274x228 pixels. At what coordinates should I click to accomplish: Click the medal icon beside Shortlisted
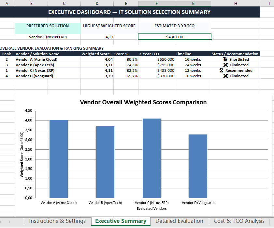[225, 59]
